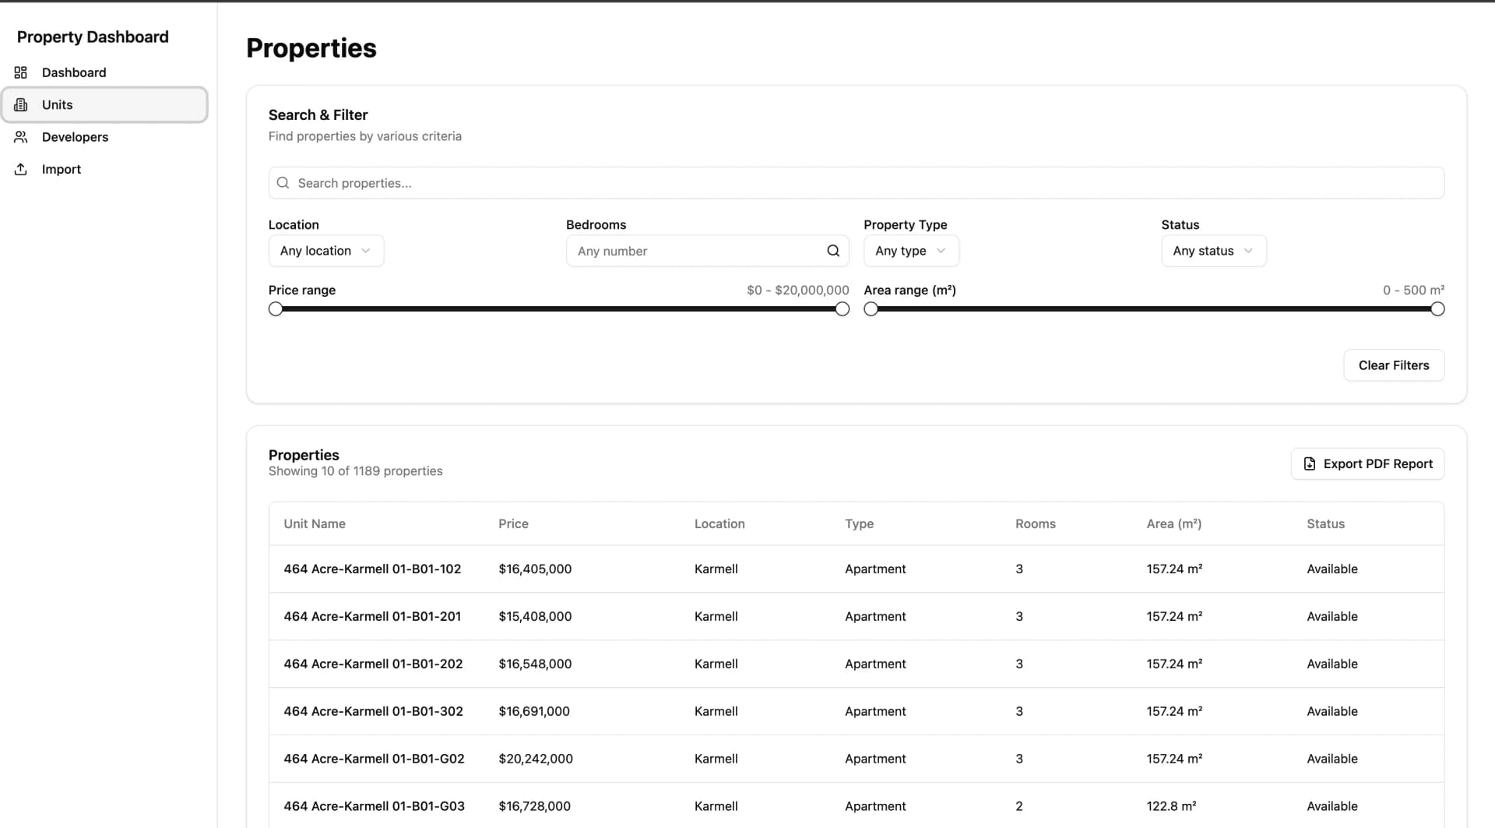
Task: Open the Any location dropdown
Action: tap(325, 250)
